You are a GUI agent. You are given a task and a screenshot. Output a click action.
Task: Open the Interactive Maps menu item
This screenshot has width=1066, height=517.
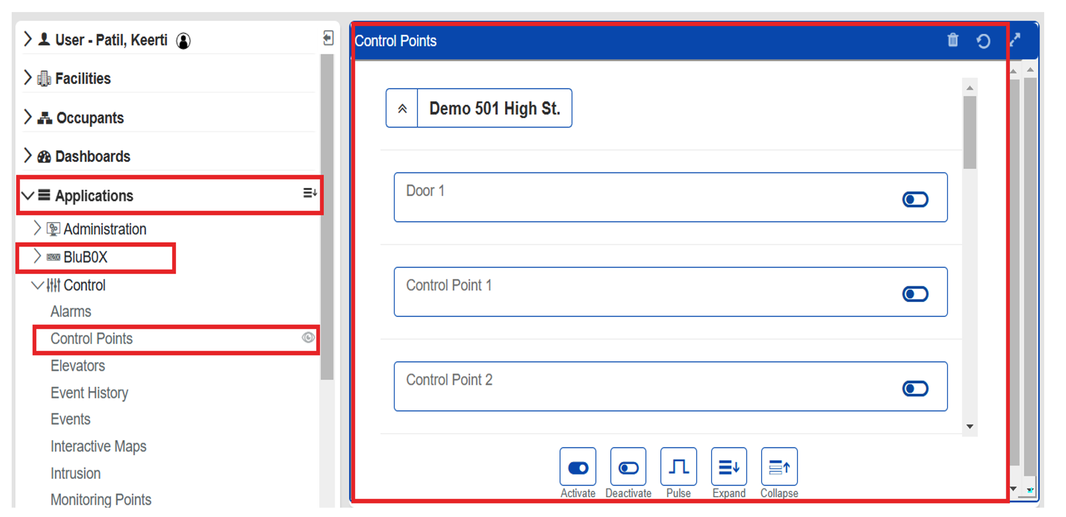[98, 446]
